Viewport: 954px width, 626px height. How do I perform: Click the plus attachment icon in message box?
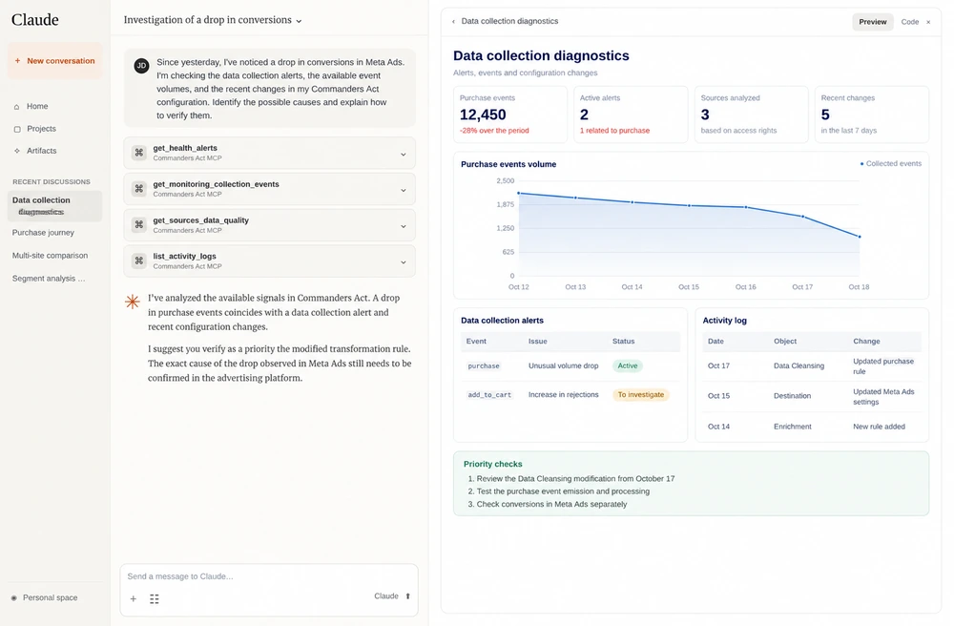[x=134, y=599]
